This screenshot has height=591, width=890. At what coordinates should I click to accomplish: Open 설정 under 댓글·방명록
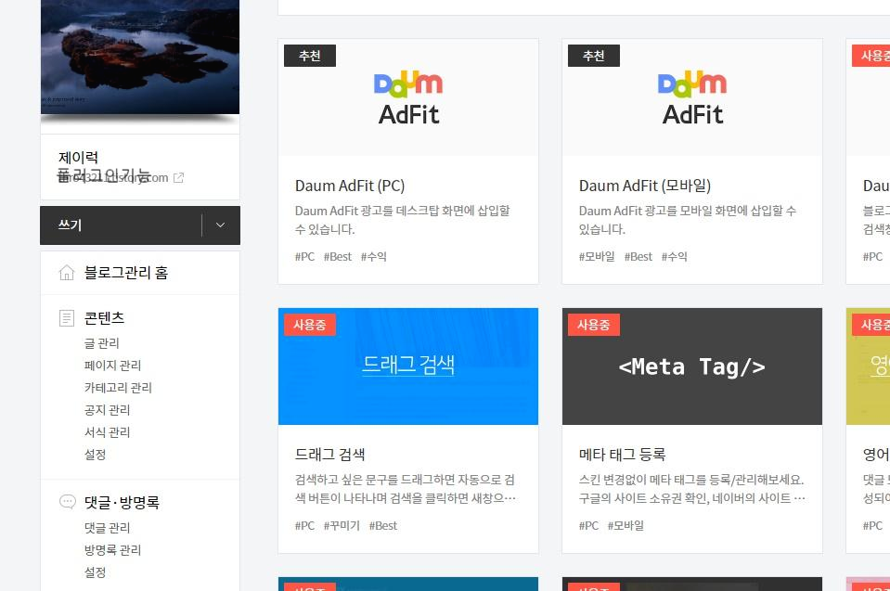pos(96,572)
